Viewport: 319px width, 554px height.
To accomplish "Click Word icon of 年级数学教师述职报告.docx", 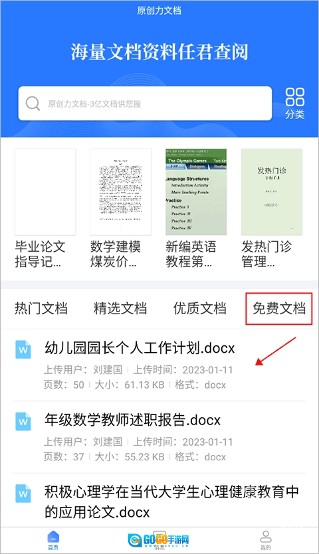I will coord(23,421).
